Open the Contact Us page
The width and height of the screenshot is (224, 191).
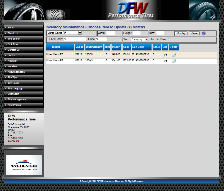24,50
